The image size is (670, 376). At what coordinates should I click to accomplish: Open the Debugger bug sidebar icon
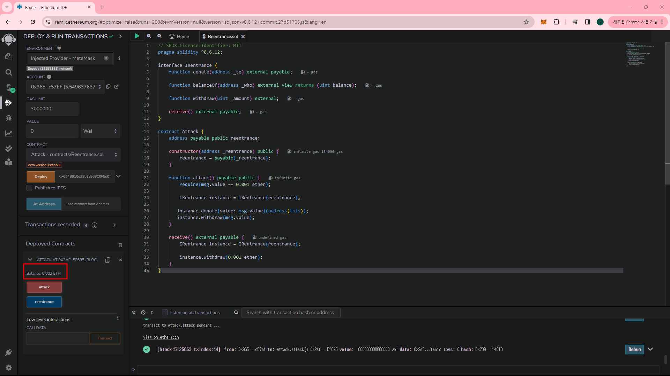click(x=9, y=118)
